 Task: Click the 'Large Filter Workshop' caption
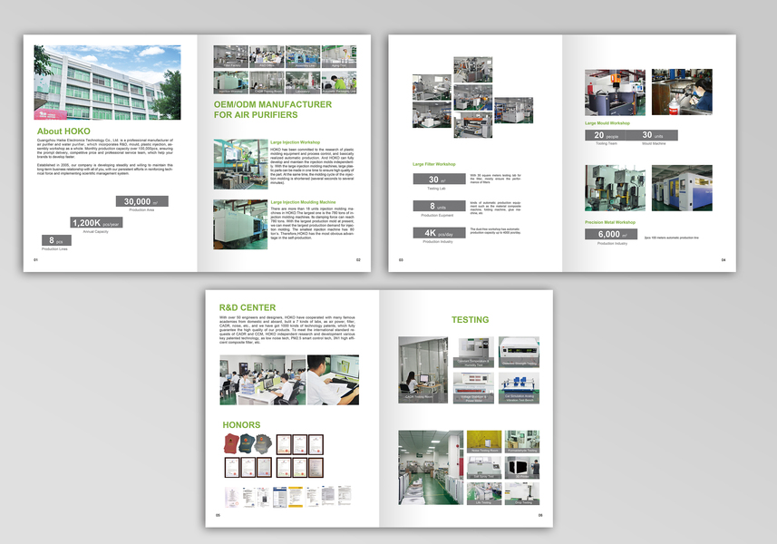pos(434,164)
